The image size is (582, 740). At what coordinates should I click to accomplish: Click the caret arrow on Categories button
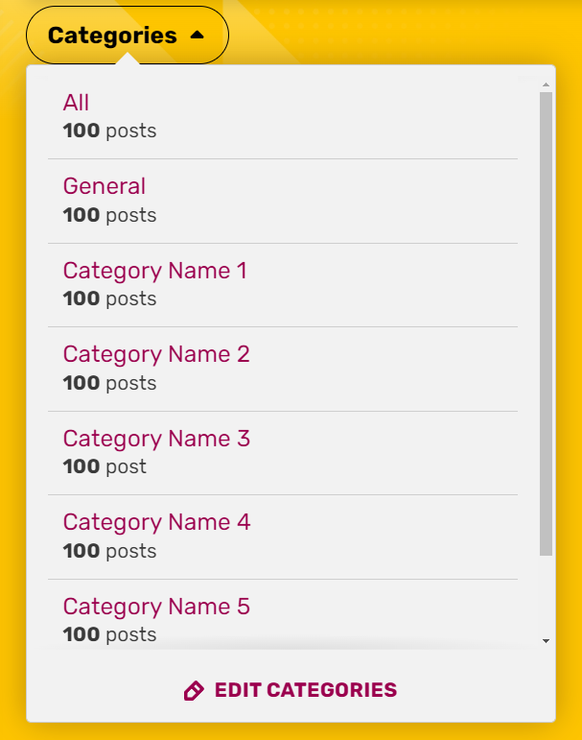point(198,36)
